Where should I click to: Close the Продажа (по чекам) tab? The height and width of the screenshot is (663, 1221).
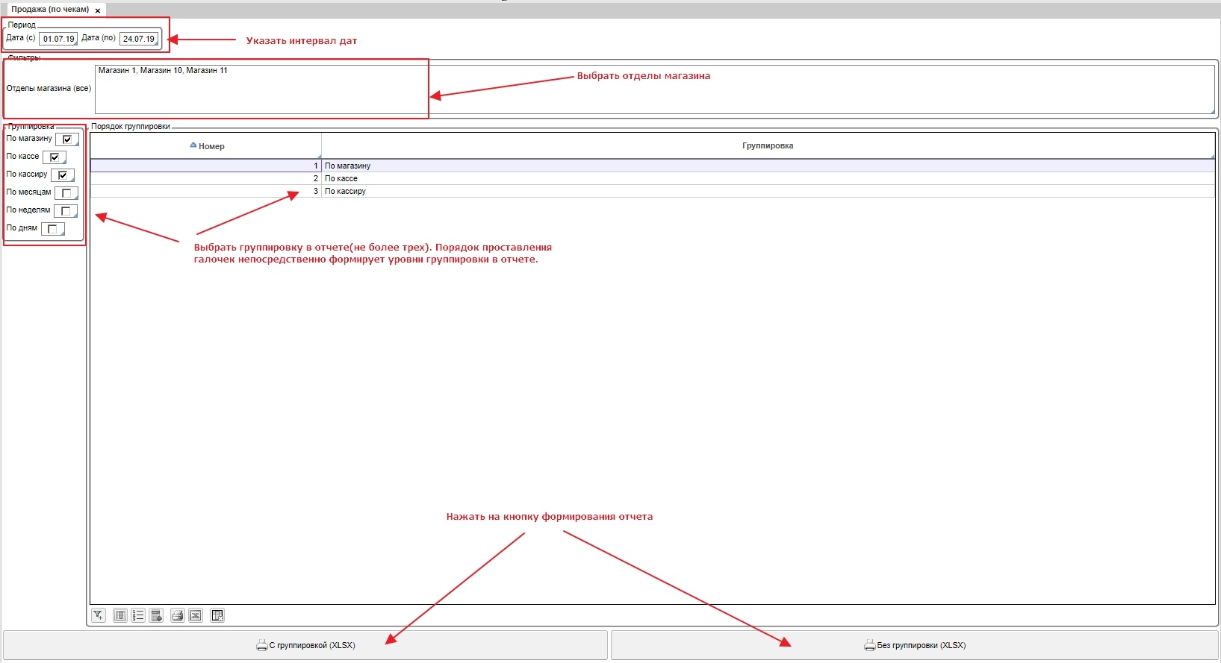98,10
